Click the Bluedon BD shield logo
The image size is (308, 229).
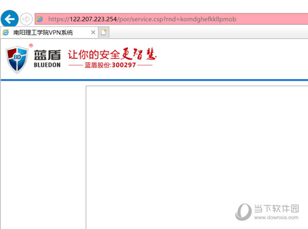pos(17,60)
